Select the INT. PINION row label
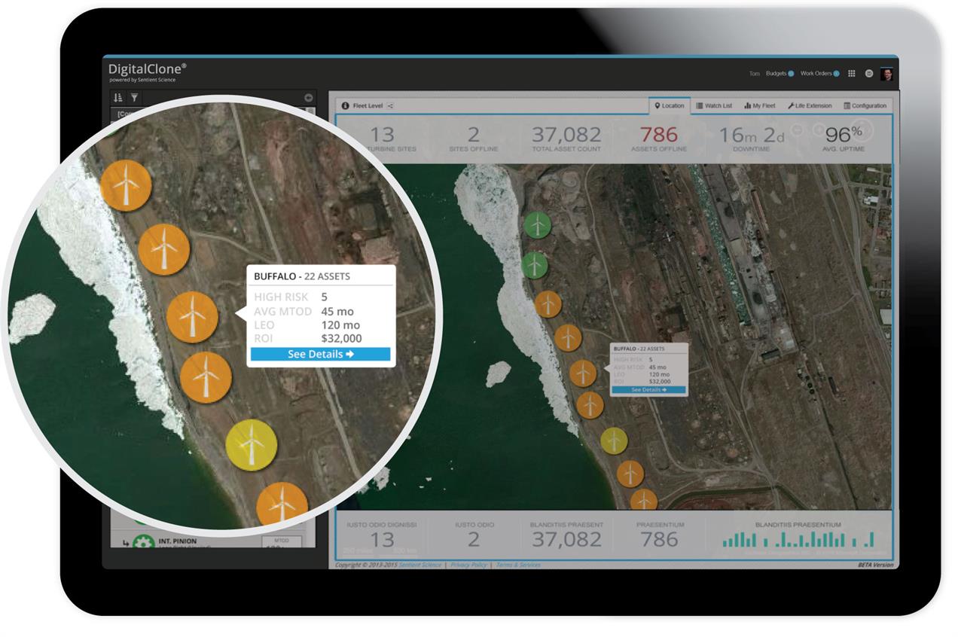Image resolution: width=958 pixels, height=637 pixels. click(x=178, y=541)
